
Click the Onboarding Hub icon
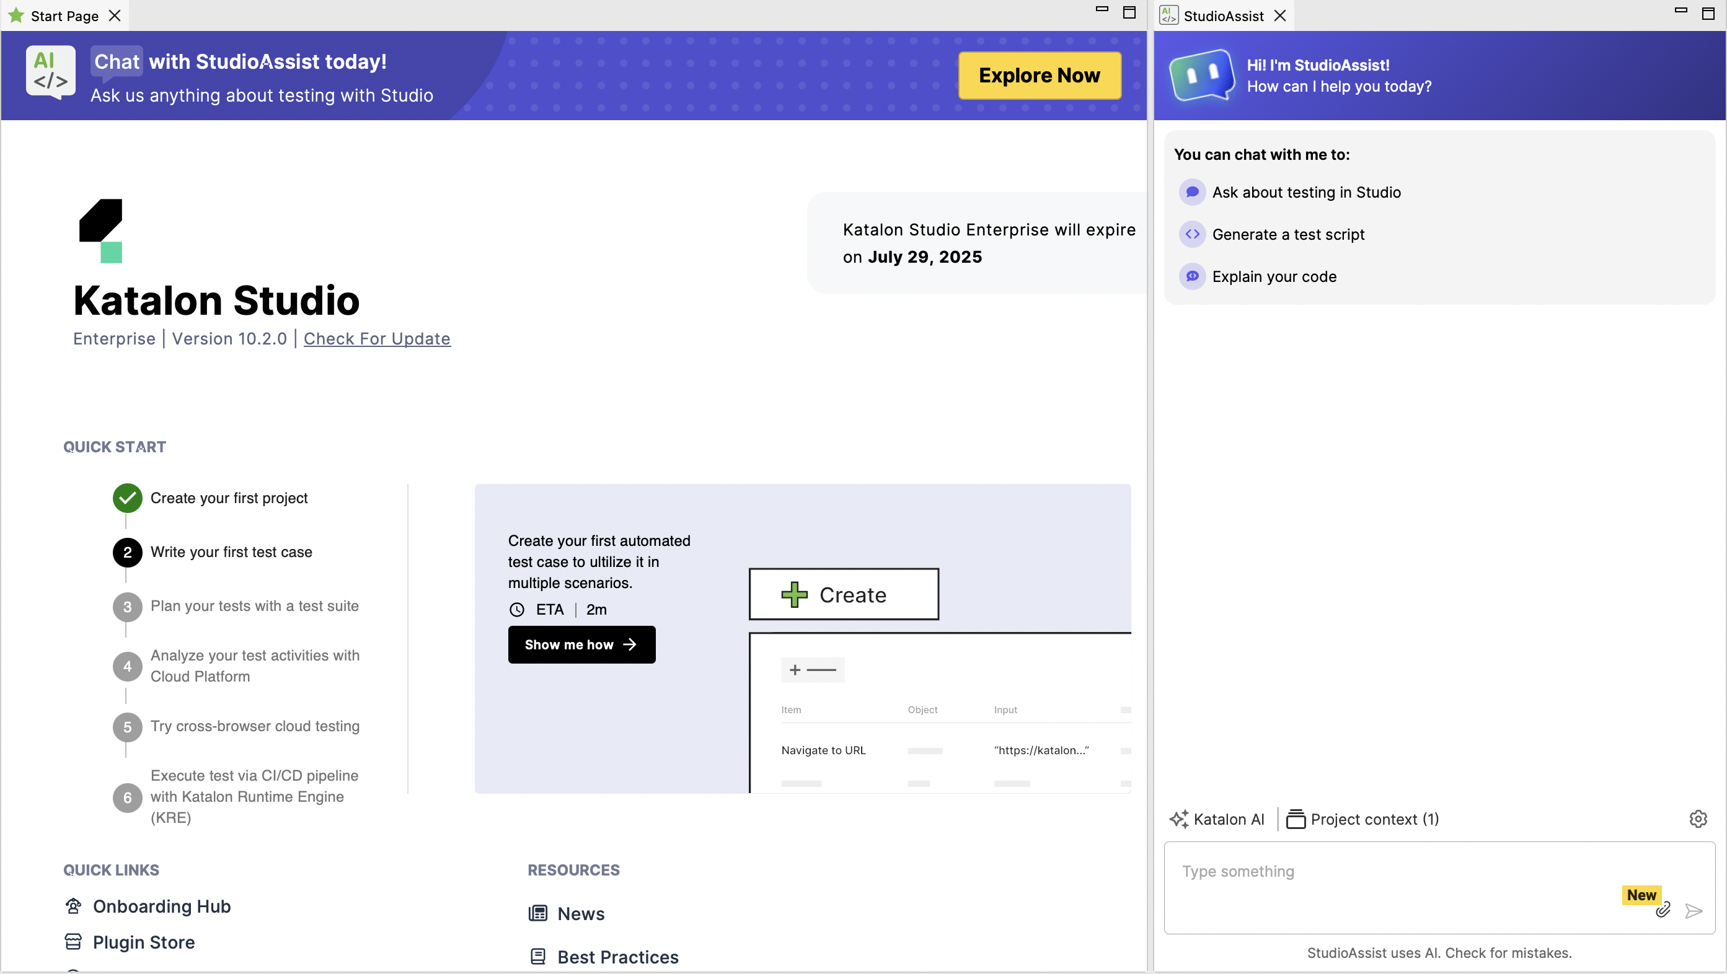[73, 906]
